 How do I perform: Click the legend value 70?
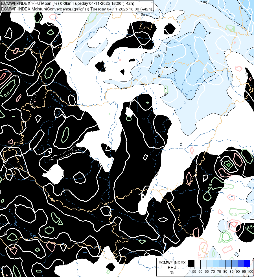click(213, 272)
